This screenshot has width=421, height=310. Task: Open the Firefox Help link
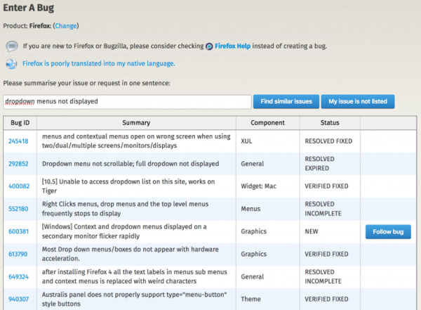tap(232, 46)
